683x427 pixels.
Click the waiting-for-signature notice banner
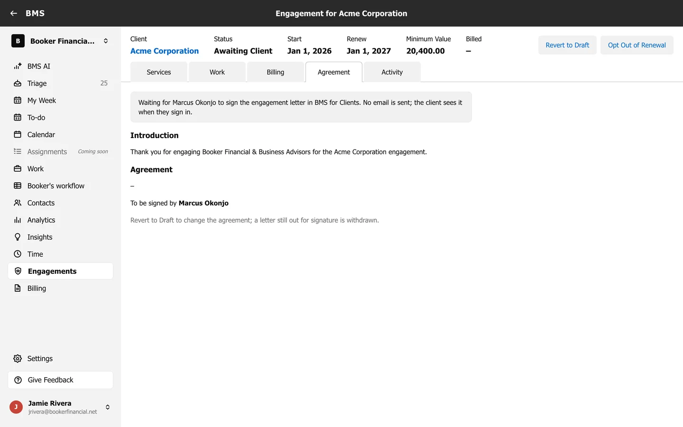click(x=301, y=107)
